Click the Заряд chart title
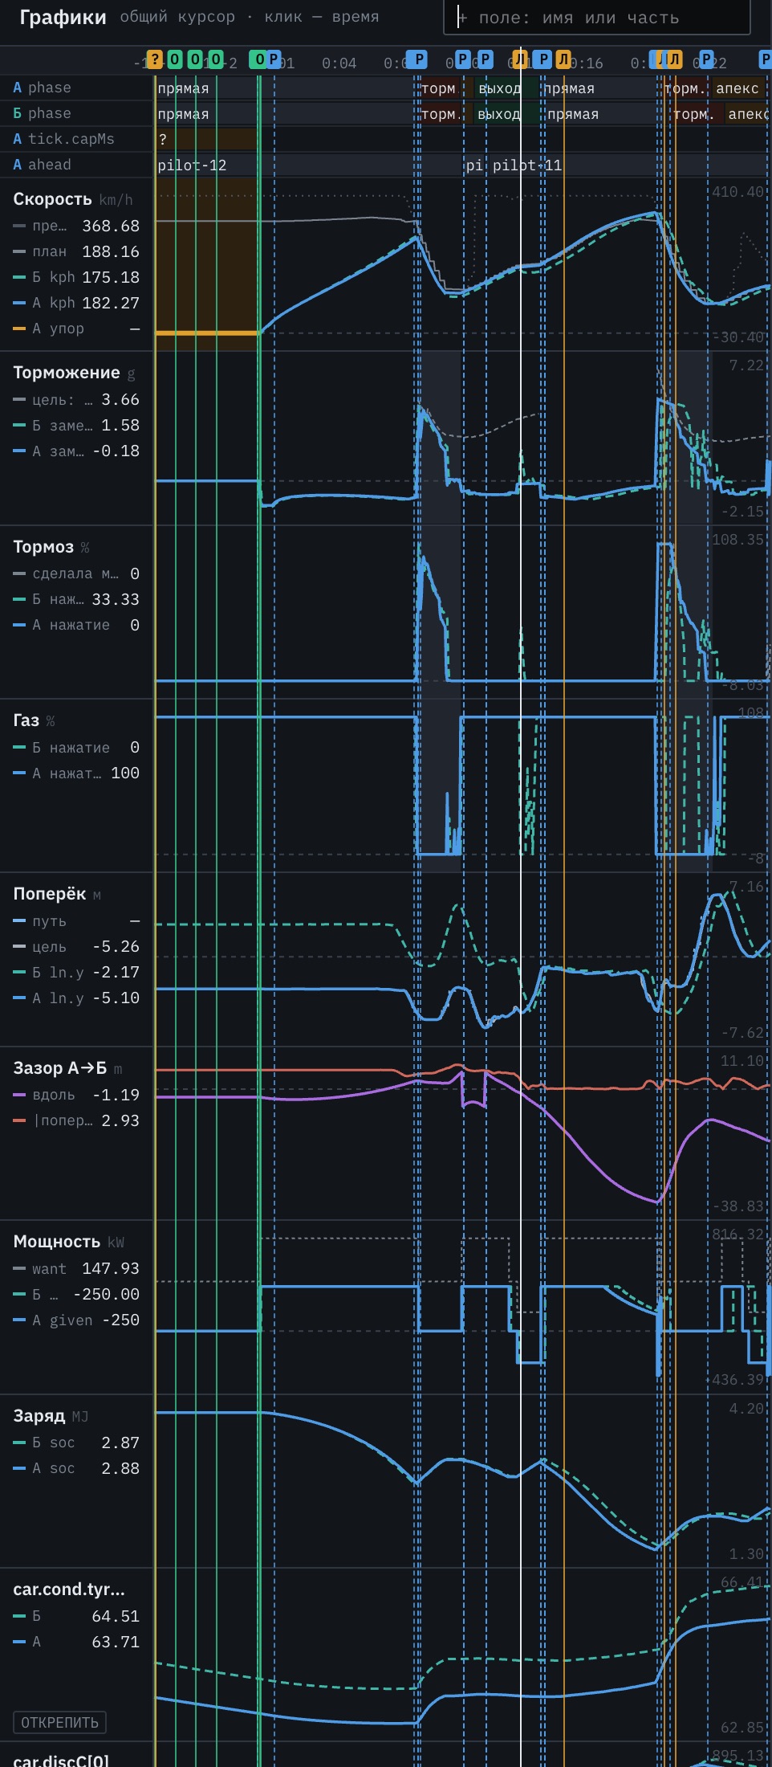Screen dimensions: 772x1767 pos(39,1416)
